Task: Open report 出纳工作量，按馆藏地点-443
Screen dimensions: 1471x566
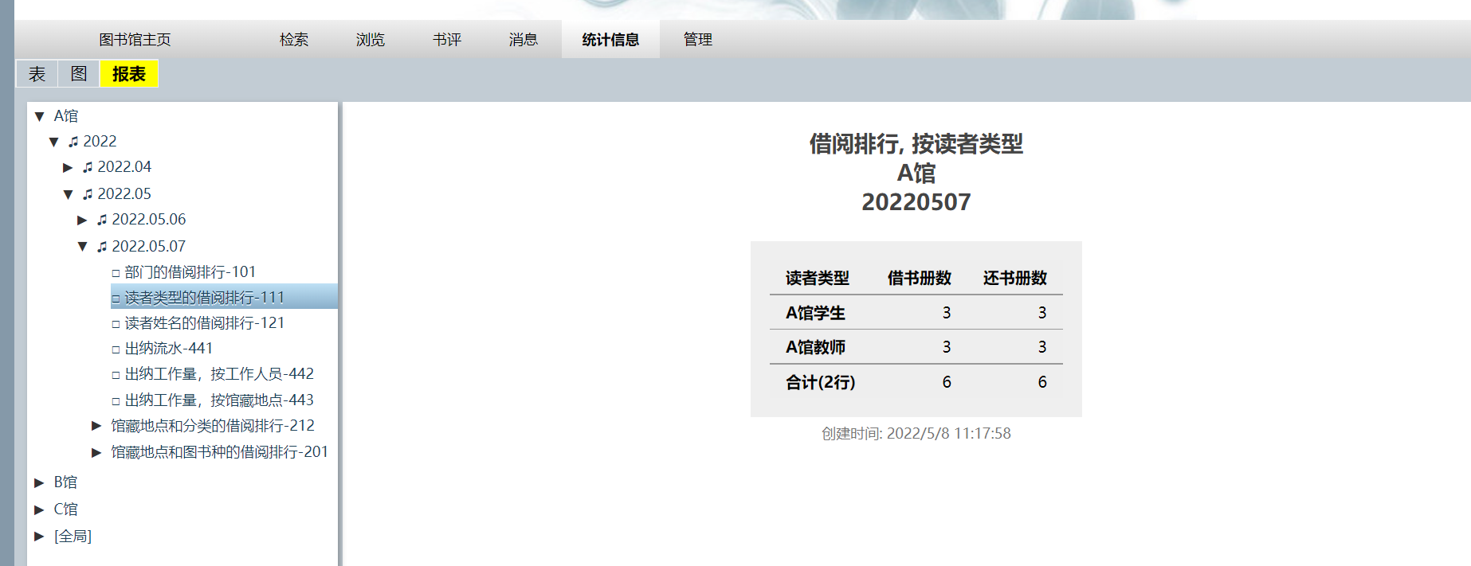Action: [x=219, y=400]
